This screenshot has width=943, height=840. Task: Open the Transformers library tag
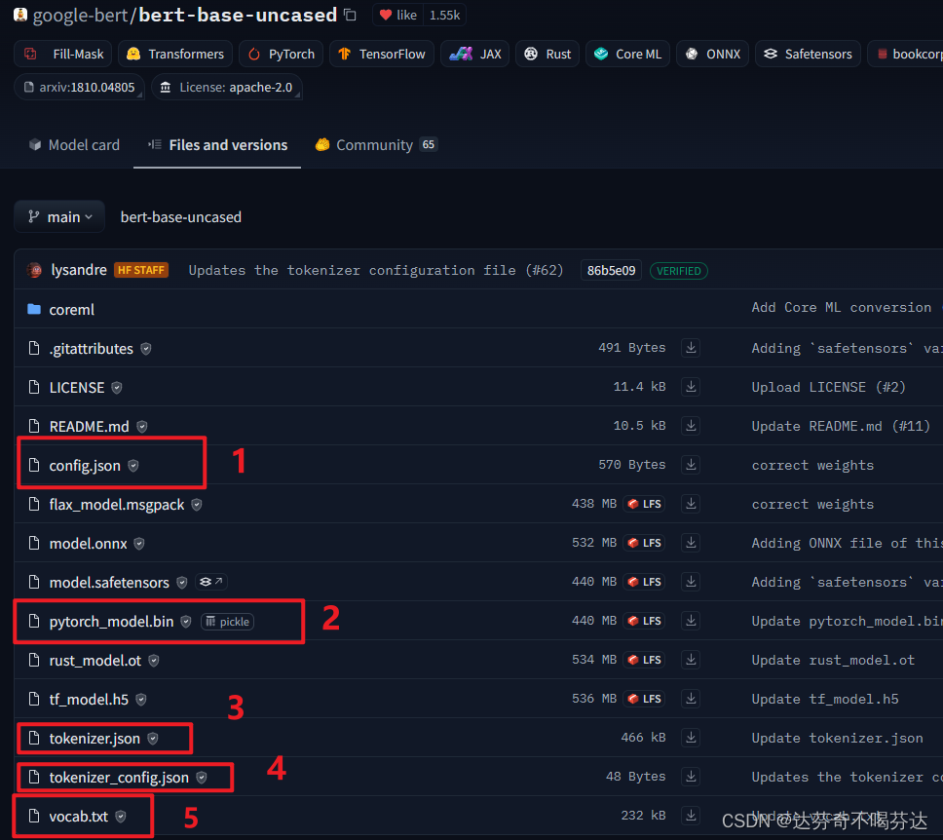pos(175,55)
